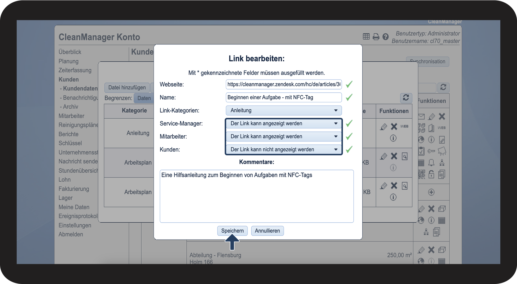The image size is (517, 284).
Task: Open the Link-Kategorien dropdown showing Anleitung
Action: point(284,110)
